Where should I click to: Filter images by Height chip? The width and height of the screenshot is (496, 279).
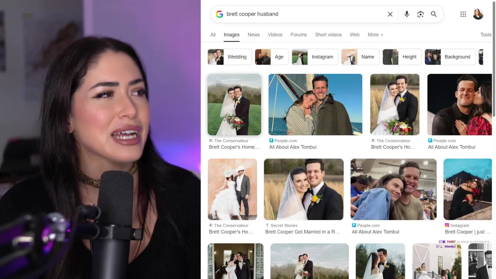(x=402, y=57)
